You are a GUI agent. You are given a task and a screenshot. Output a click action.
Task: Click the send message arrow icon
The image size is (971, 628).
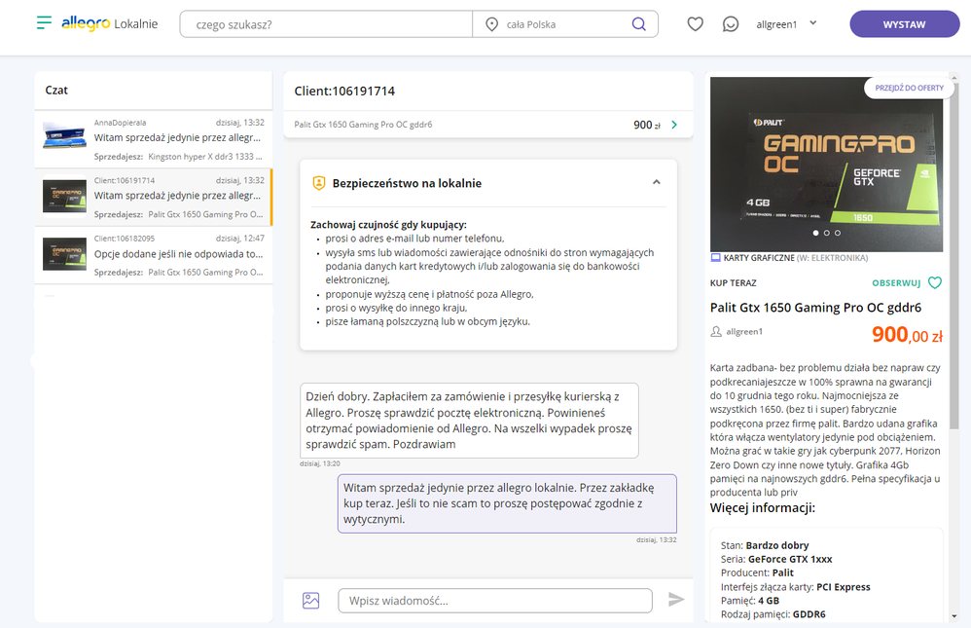[676, 600]
